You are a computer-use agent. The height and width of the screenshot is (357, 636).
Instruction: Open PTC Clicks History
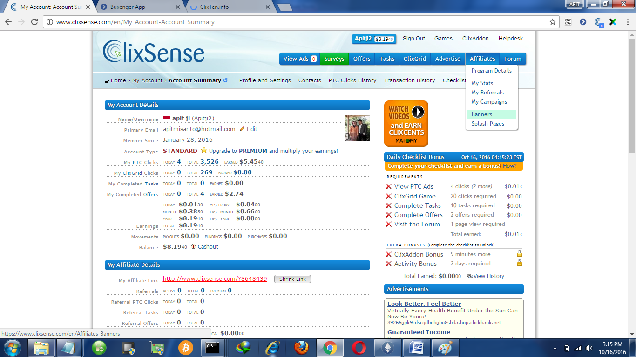352,80
